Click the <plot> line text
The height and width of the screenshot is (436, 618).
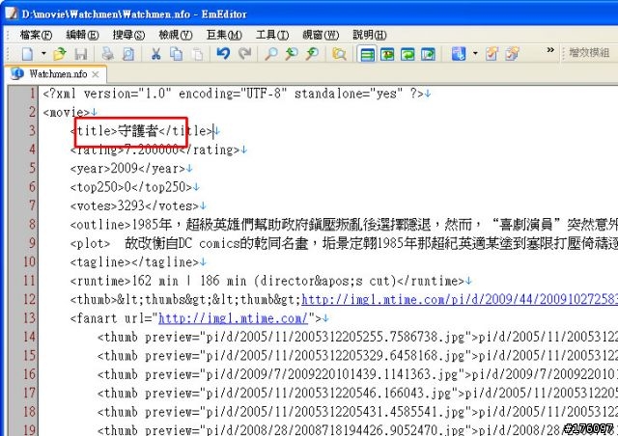click(x=344, y=243)
